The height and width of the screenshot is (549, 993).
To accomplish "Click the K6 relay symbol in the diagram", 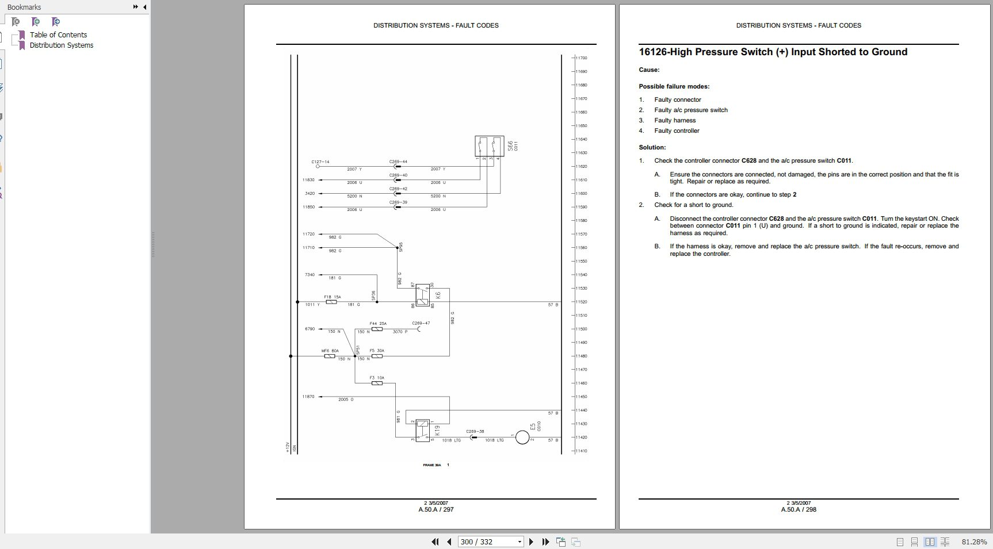I will click(423, 294).
